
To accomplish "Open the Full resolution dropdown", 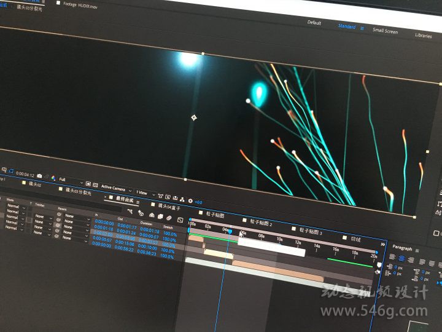I will click(x=69, y=181).
